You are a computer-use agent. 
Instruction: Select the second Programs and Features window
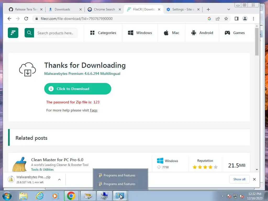120,184
